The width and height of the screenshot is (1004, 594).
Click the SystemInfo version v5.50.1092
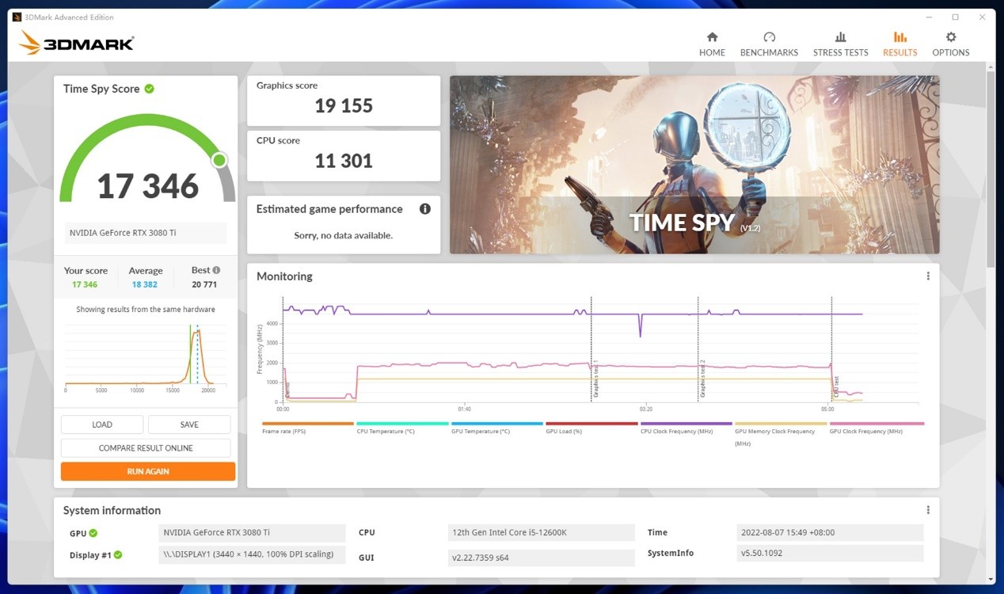830,553
